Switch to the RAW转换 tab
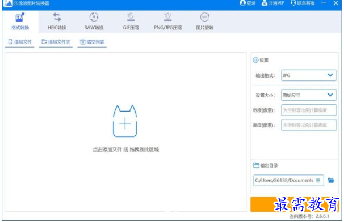The image size is (344, 222). coord(94,22)
